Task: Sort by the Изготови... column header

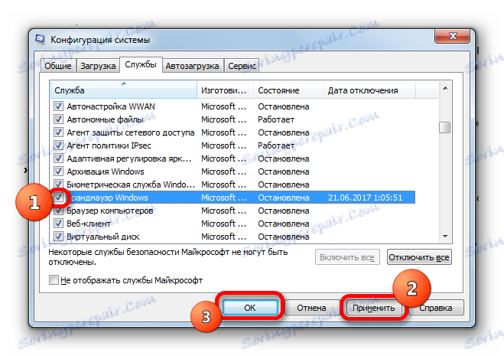Action: [x=225, y=90]
